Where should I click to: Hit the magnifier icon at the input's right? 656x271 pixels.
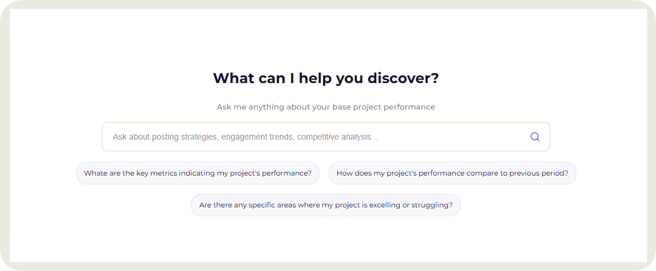(534, 137)
